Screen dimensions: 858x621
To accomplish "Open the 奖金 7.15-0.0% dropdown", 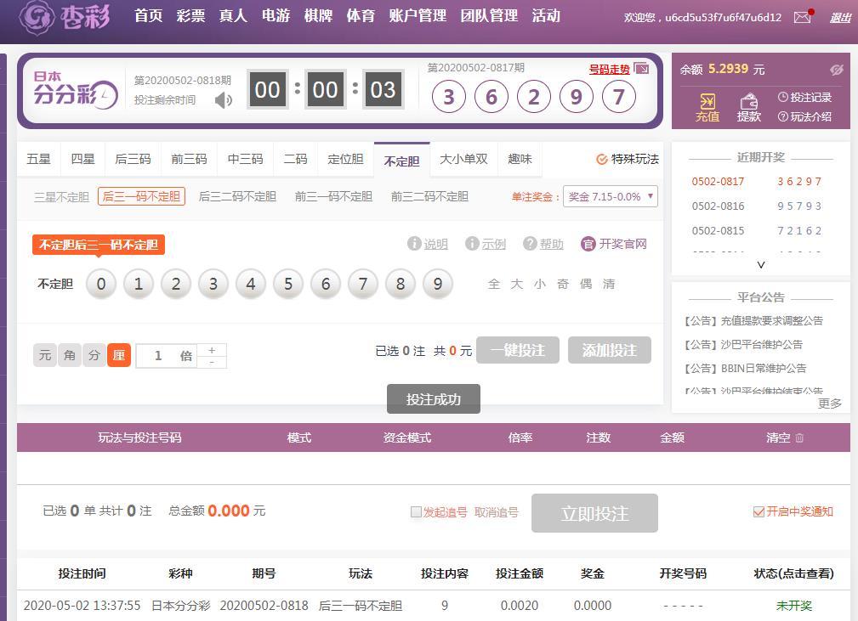I will click(x=610, y=197).
